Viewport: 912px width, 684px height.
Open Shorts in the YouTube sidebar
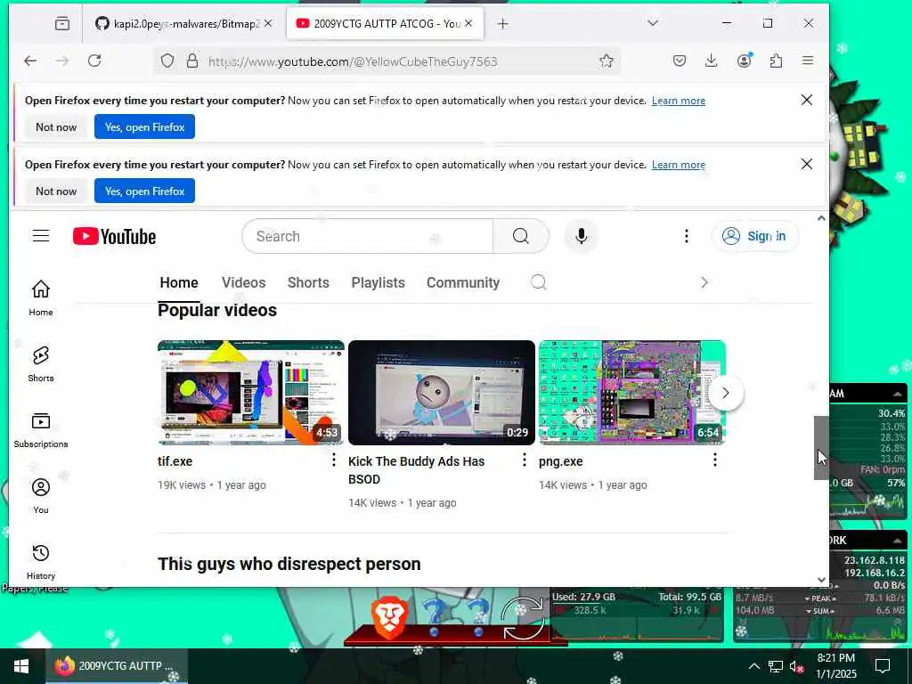[x=41, y=364]
